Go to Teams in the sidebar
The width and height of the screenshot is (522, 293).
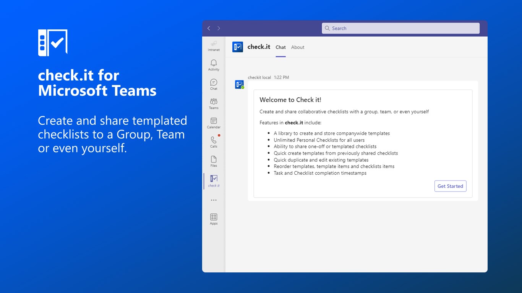pos(214,104)
